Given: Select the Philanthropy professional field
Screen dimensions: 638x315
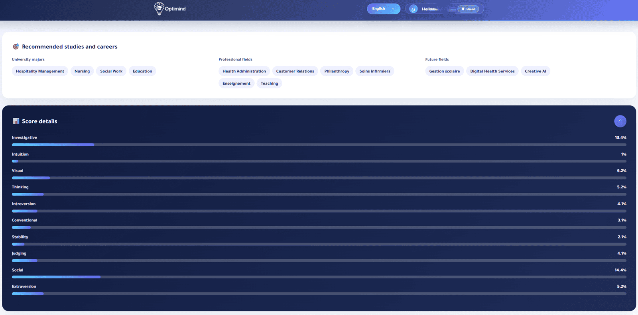Looking at the screenshot, I should 337,71.
